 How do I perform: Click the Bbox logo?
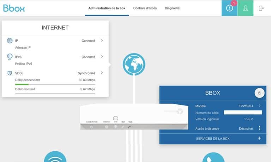pos(14,8)
